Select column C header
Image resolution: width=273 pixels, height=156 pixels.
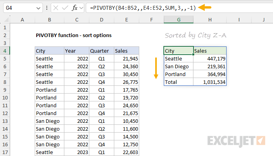coord(76,19)
